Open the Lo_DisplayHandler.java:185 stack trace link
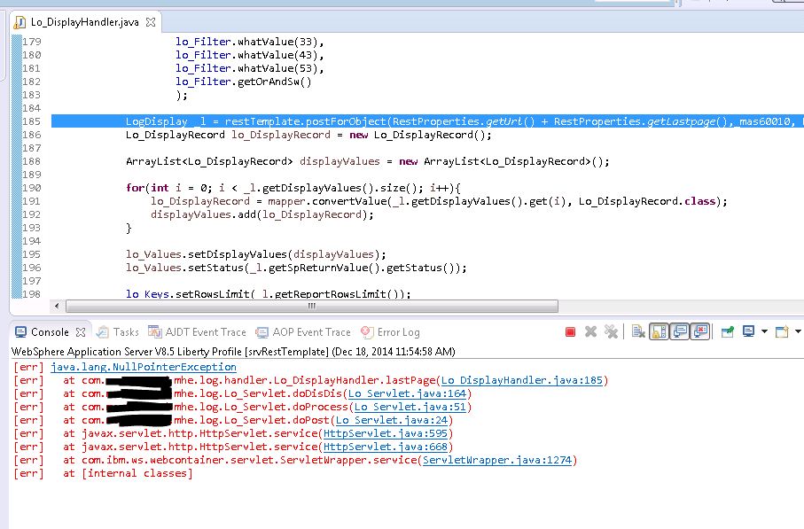This screenshot has width=804, height=529. pos(521,380)
